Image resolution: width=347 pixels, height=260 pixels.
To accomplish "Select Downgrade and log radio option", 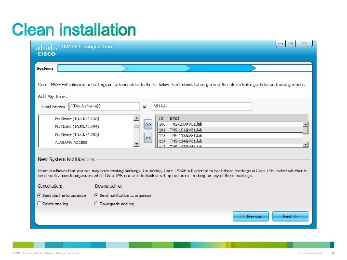I will (x=96, y=203).
